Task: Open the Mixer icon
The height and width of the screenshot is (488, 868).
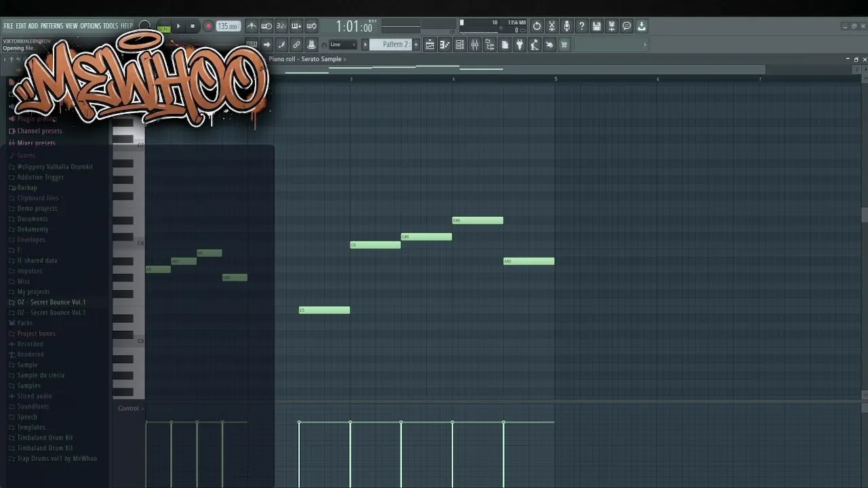Action: coord(475,45)
